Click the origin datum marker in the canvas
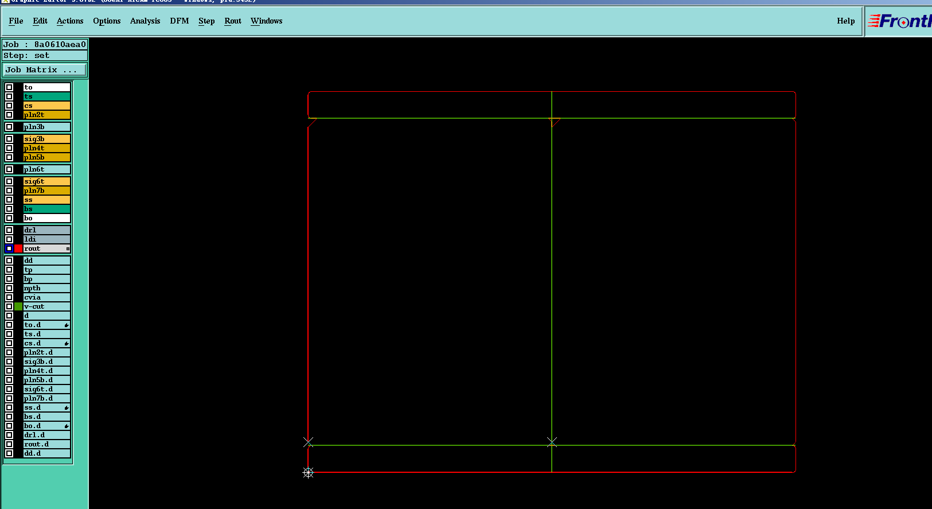The height and width of the screenshot is (509, 932). [308, 472]
